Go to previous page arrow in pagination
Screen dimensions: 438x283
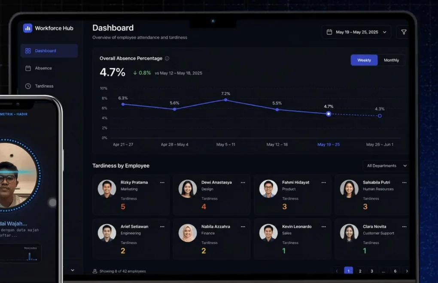click(337, 271)
